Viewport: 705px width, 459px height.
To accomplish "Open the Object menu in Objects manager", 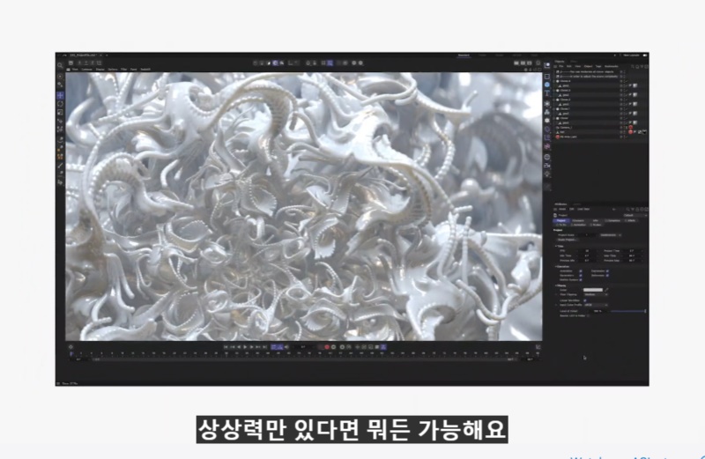I will pos(588,67).
